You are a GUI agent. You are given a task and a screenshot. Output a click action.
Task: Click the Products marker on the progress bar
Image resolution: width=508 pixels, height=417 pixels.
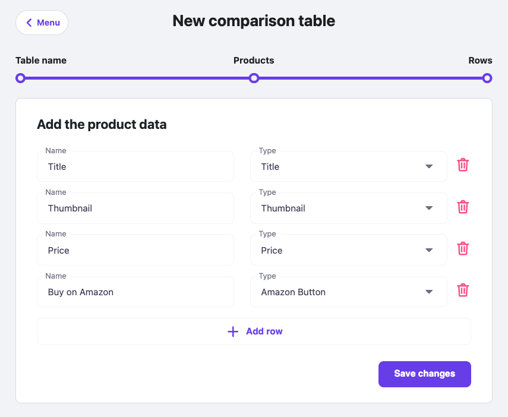coord(254,78)
